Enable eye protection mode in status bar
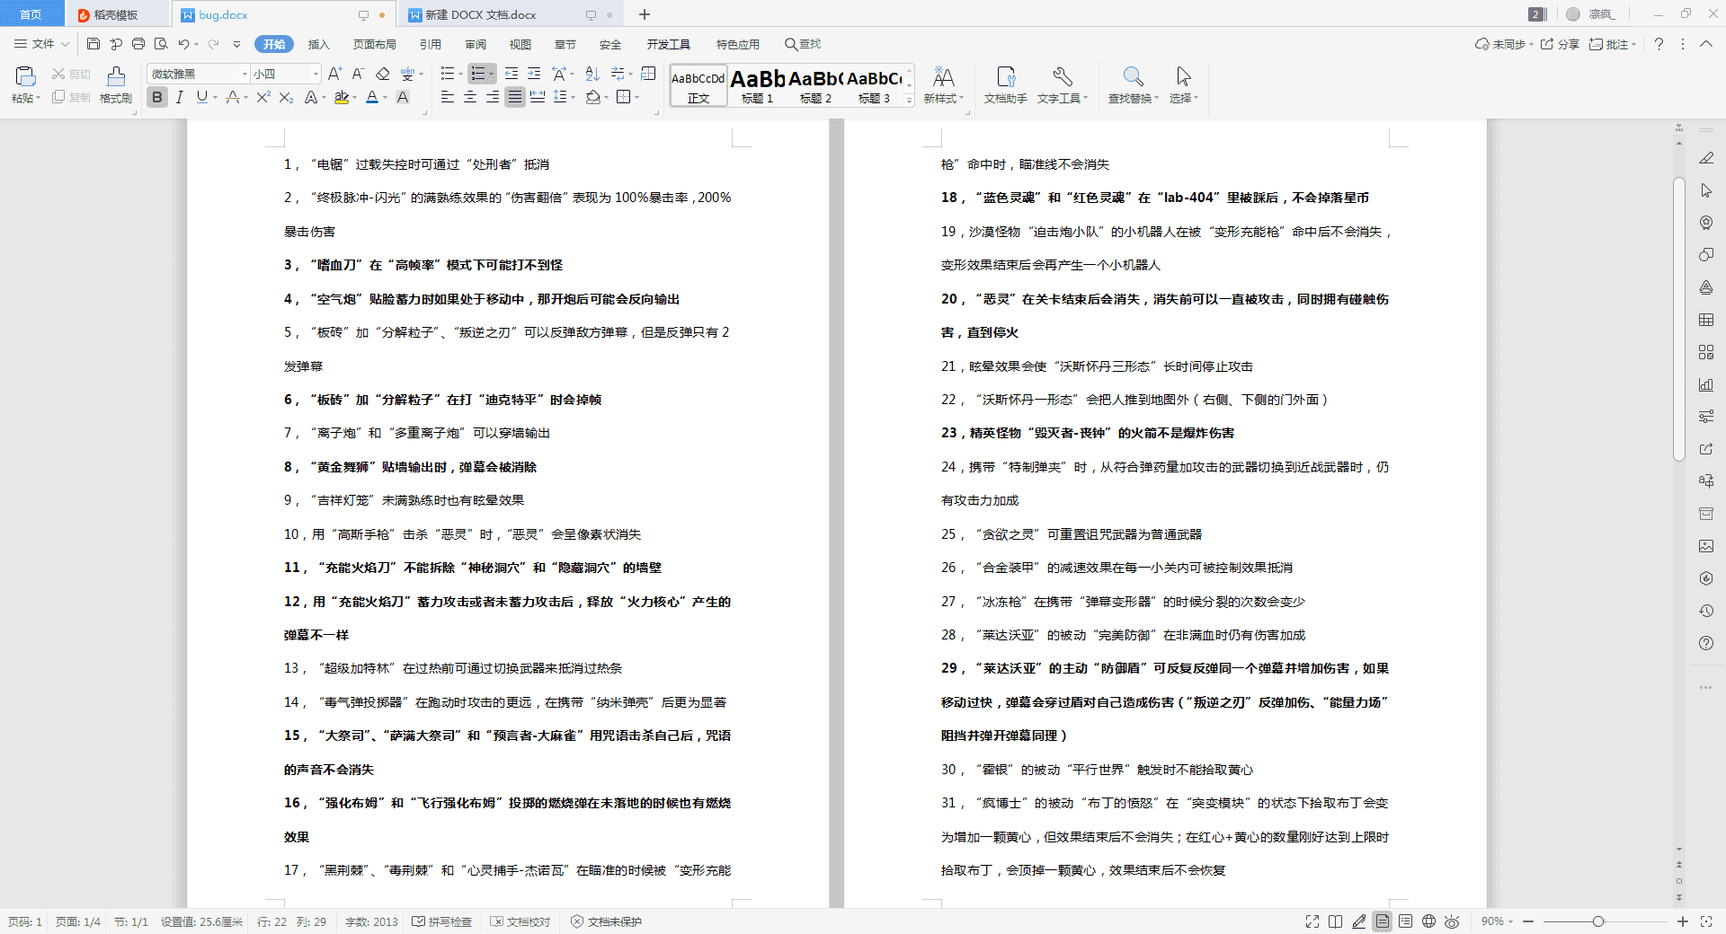 pos(1452,921)
